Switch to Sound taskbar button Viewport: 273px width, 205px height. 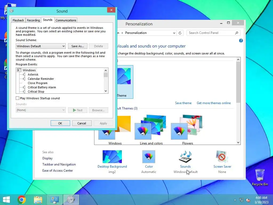click(x=71, y=200)
